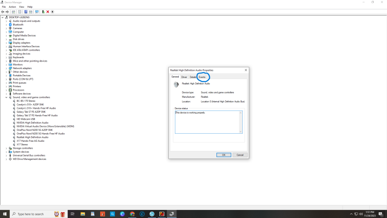Click the Device status scrollbar up arrow
The height and width of the screenshot is (218, 387).
(x=240, y=113)
